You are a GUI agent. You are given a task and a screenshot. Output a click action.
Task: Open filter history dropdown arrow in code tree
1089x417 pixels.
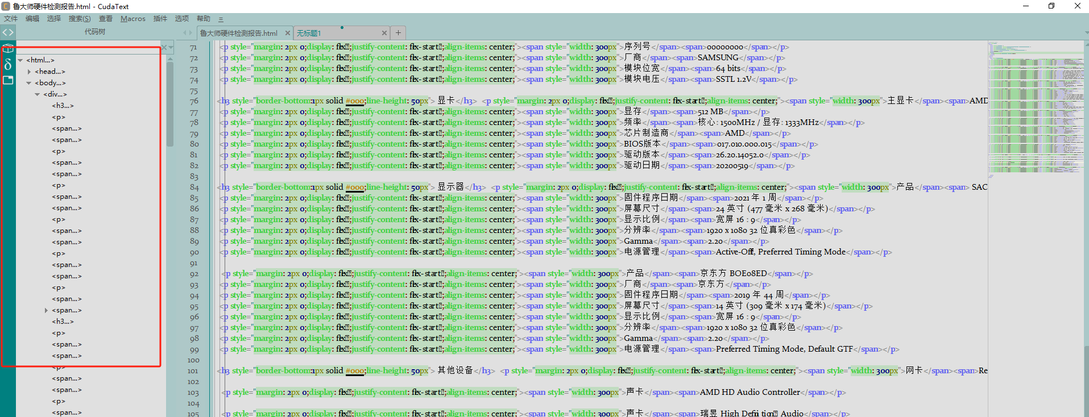click(171, 47)
